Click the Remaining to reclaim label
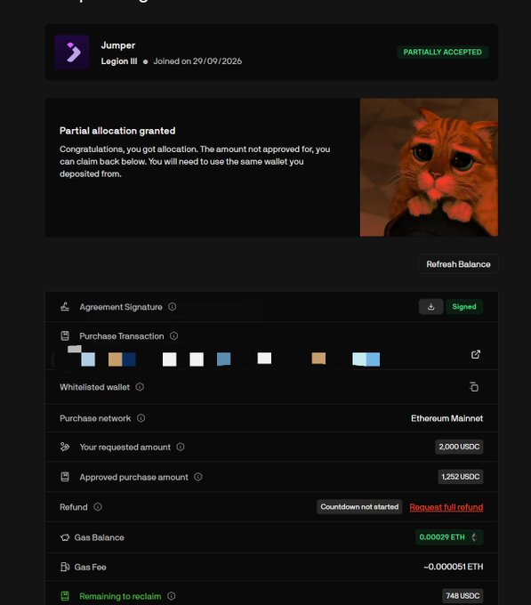This screenshot has width=531, height=605. tap(120, 596)
